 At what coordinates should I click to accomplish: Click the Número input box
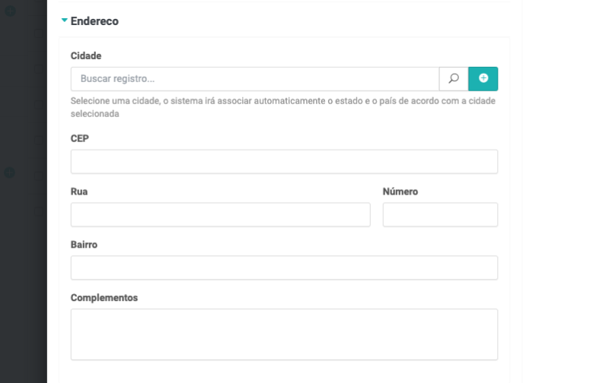440,214
